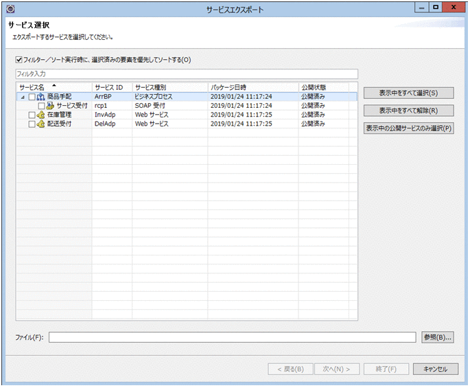This screenshot has height=388, width=470.
Task: Click package date cell in 在庫管理 row
Action: (242, 115)
